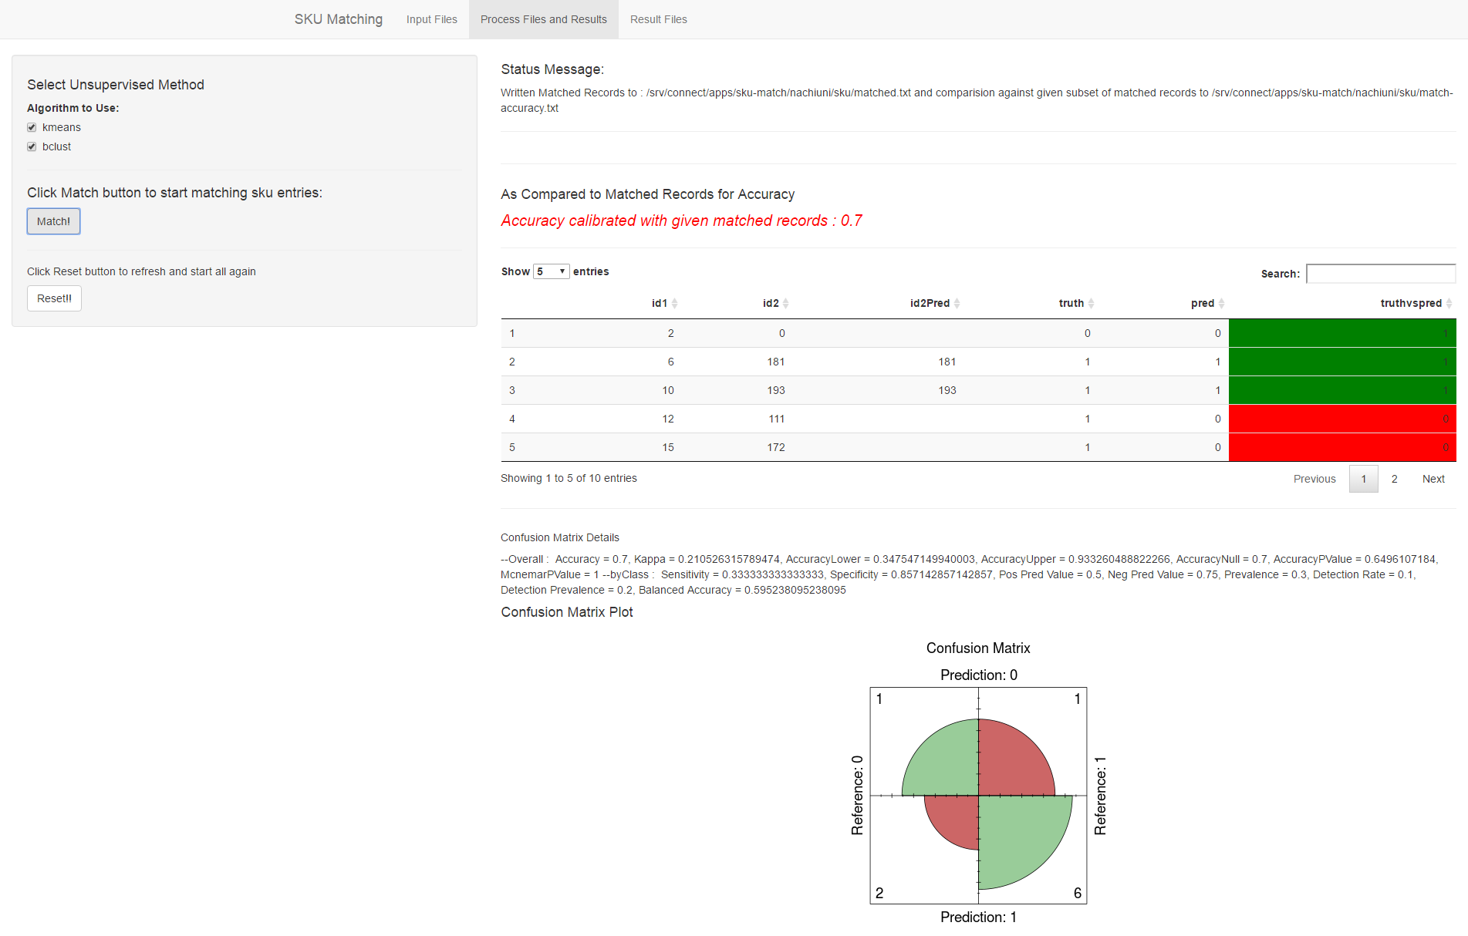Screen dimensions: 1468x936
Task: Select pagination page 2
Action: pyautogui.click(x=1394, y=479)
